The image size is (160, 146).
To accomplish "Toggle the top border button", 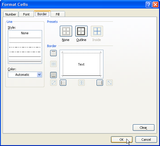I will coord(53,53).
